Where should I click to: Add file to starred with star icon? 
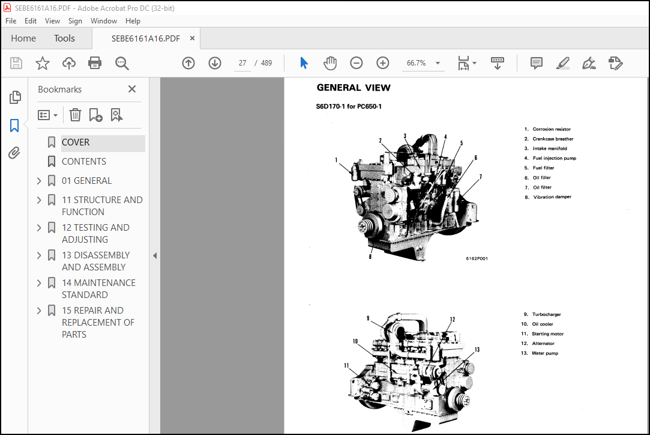(x=42, y=63)
